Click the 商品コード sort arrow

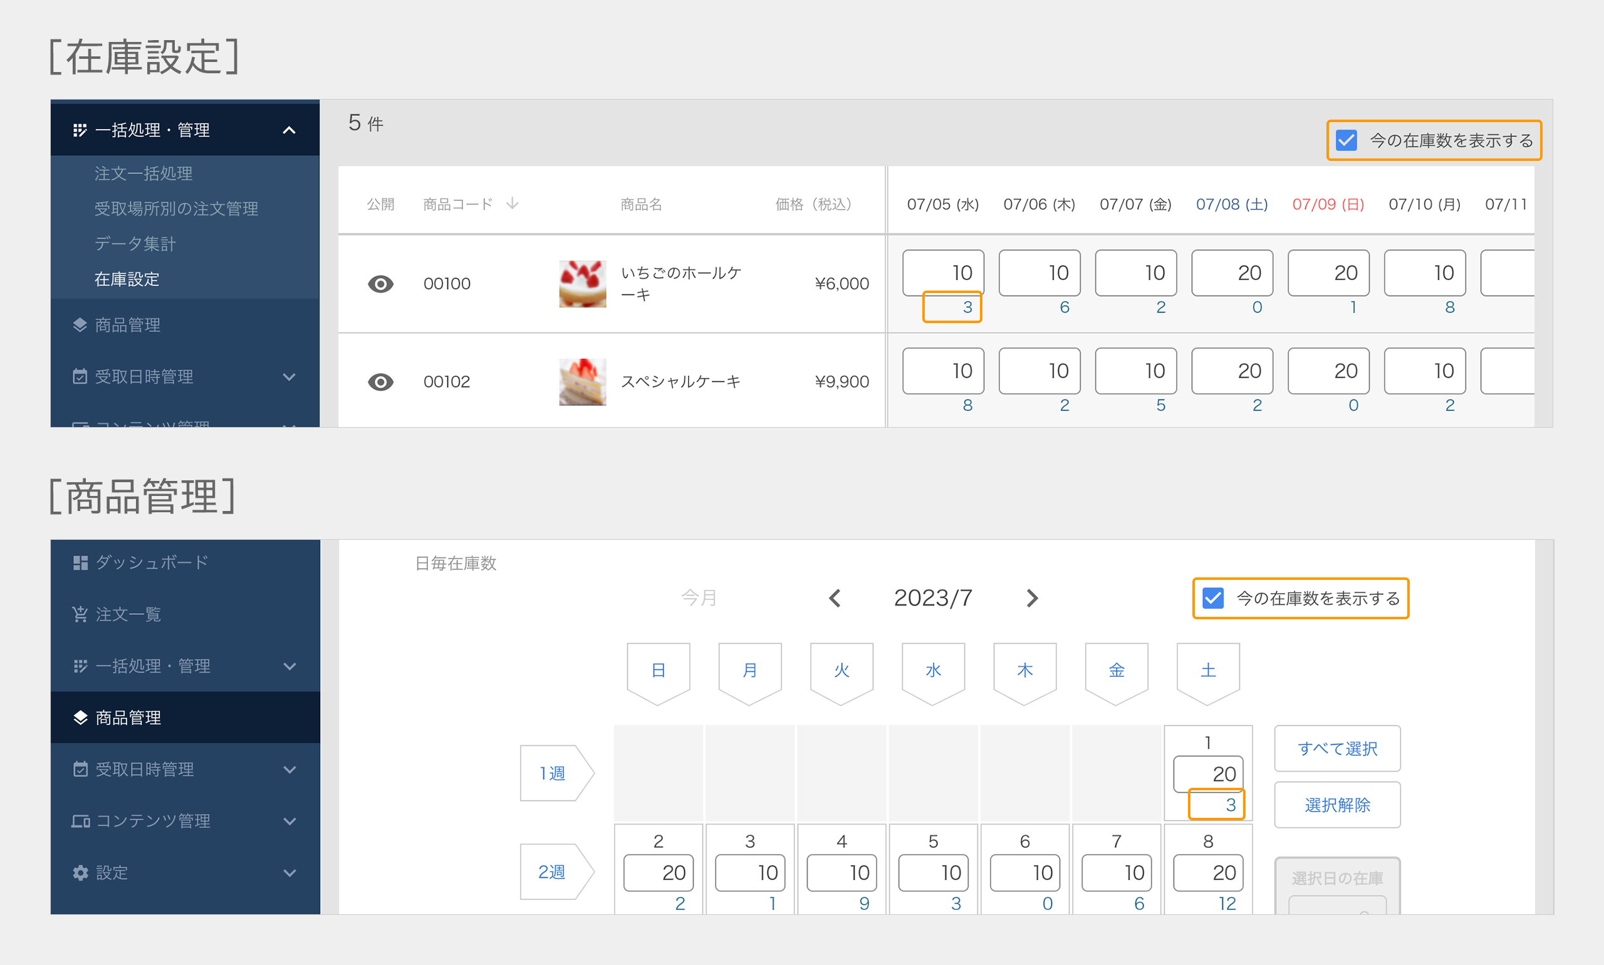click(x=513, y=204)
